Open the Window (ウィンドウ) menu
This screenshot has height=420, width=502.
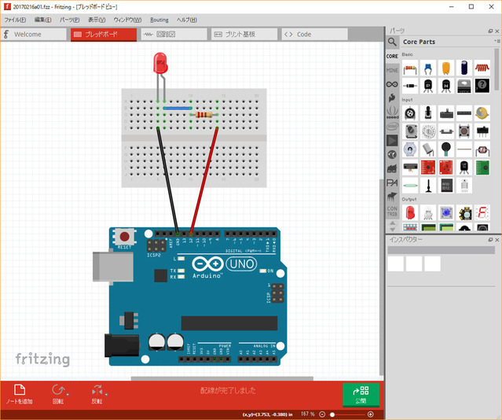(127, 20)
